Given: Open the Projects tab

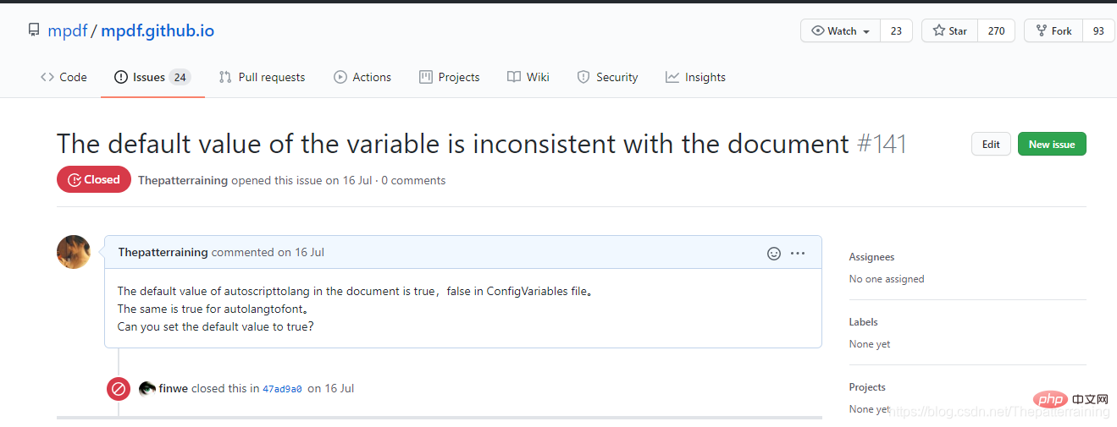Looking at the screenshot, I should 450,77.
